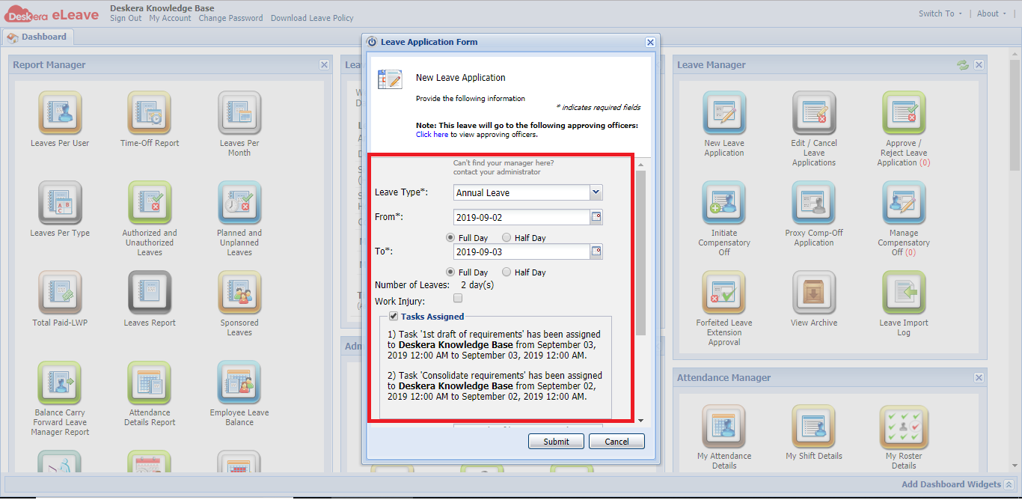Open the Attendance Details Report icon

click(149, 382)
